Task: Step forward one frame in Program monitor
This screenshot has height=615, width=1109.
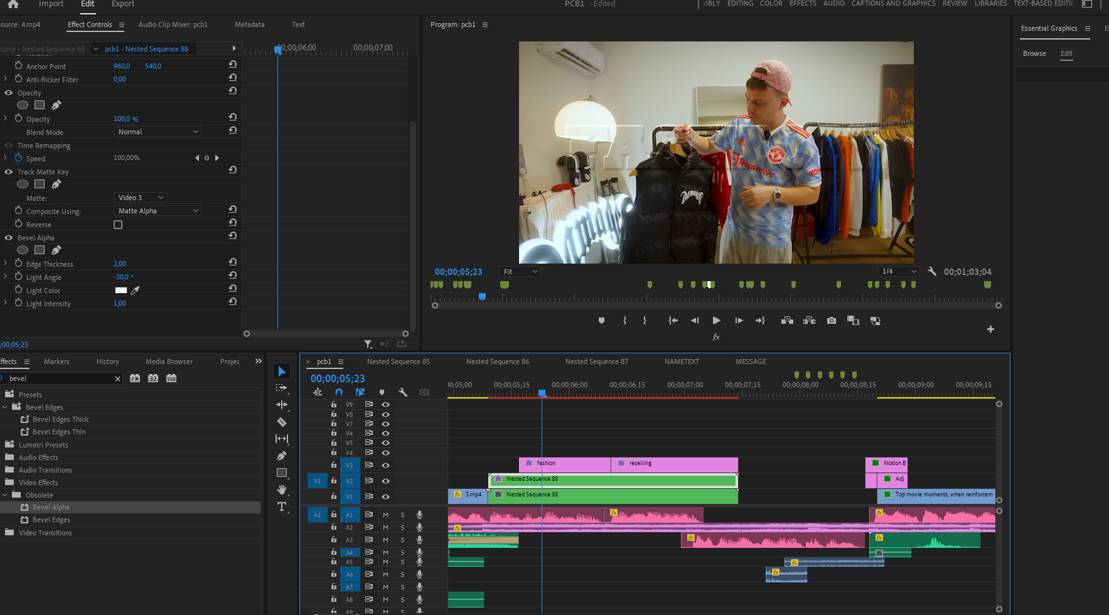Action: 739,321
